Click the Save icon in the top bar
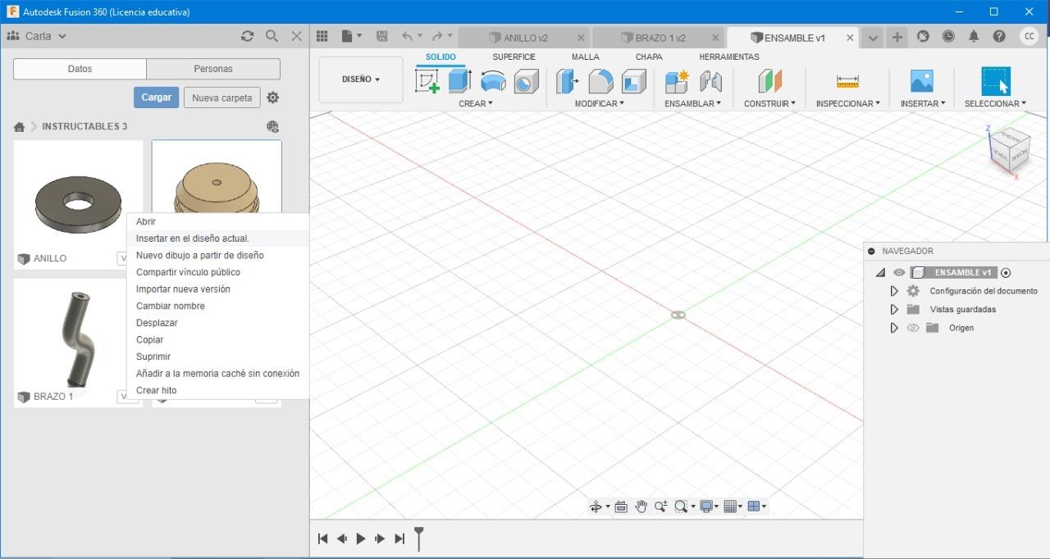The height and width of the screenshot is (559, 1050). pyautogui.click(x=381, y=36)
